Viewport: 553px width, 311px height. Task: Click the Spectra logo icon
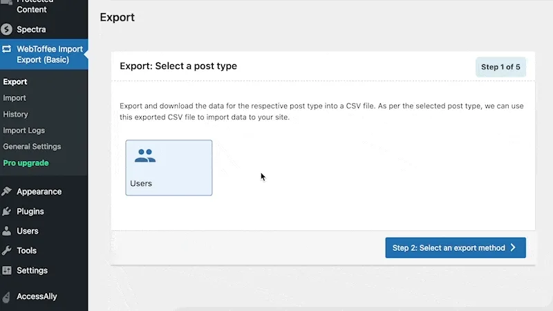click(6, 29)
